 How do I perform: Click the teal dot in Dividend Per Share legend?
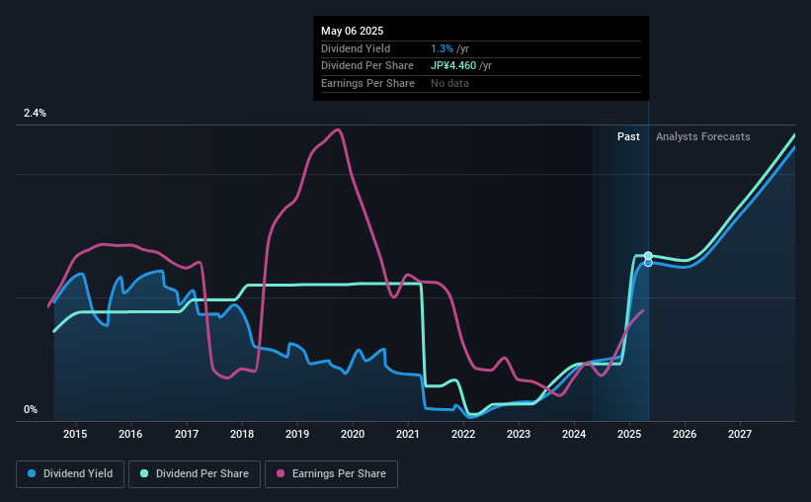(144, 473)
